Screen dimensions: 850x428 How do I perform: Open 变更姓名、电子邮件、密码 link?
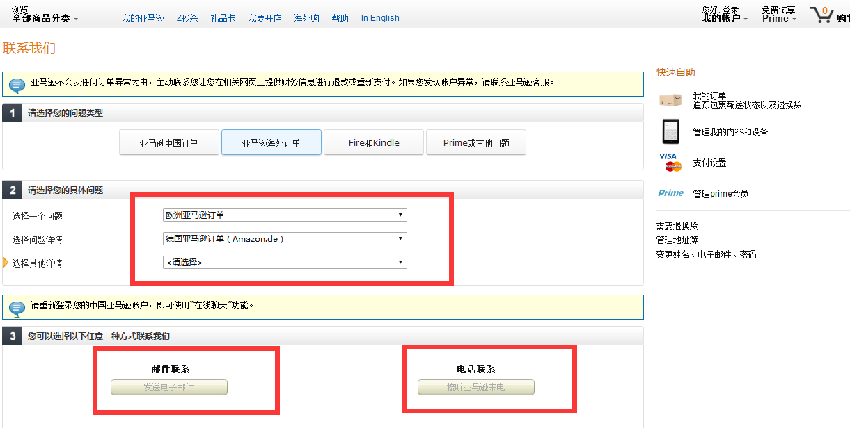coord(706,254)
